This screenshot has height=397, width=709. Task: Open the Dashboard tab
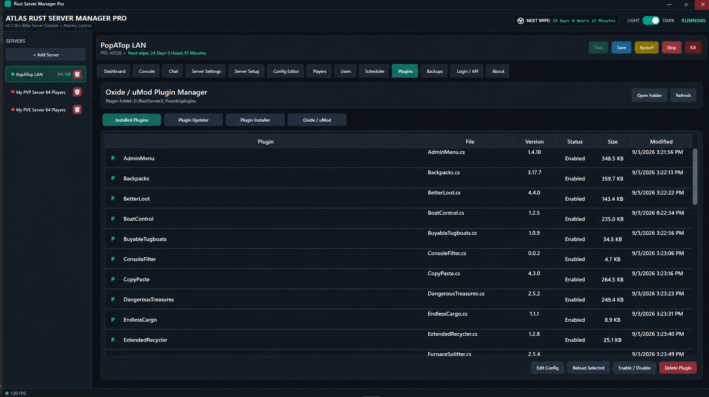tap(115, 71)
